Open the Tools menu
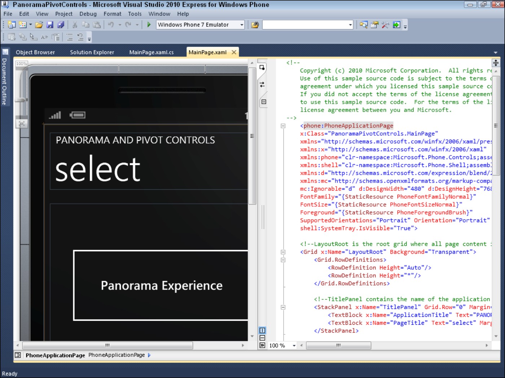The height and width of the screenshot is (378, 505). coord(135,14)
